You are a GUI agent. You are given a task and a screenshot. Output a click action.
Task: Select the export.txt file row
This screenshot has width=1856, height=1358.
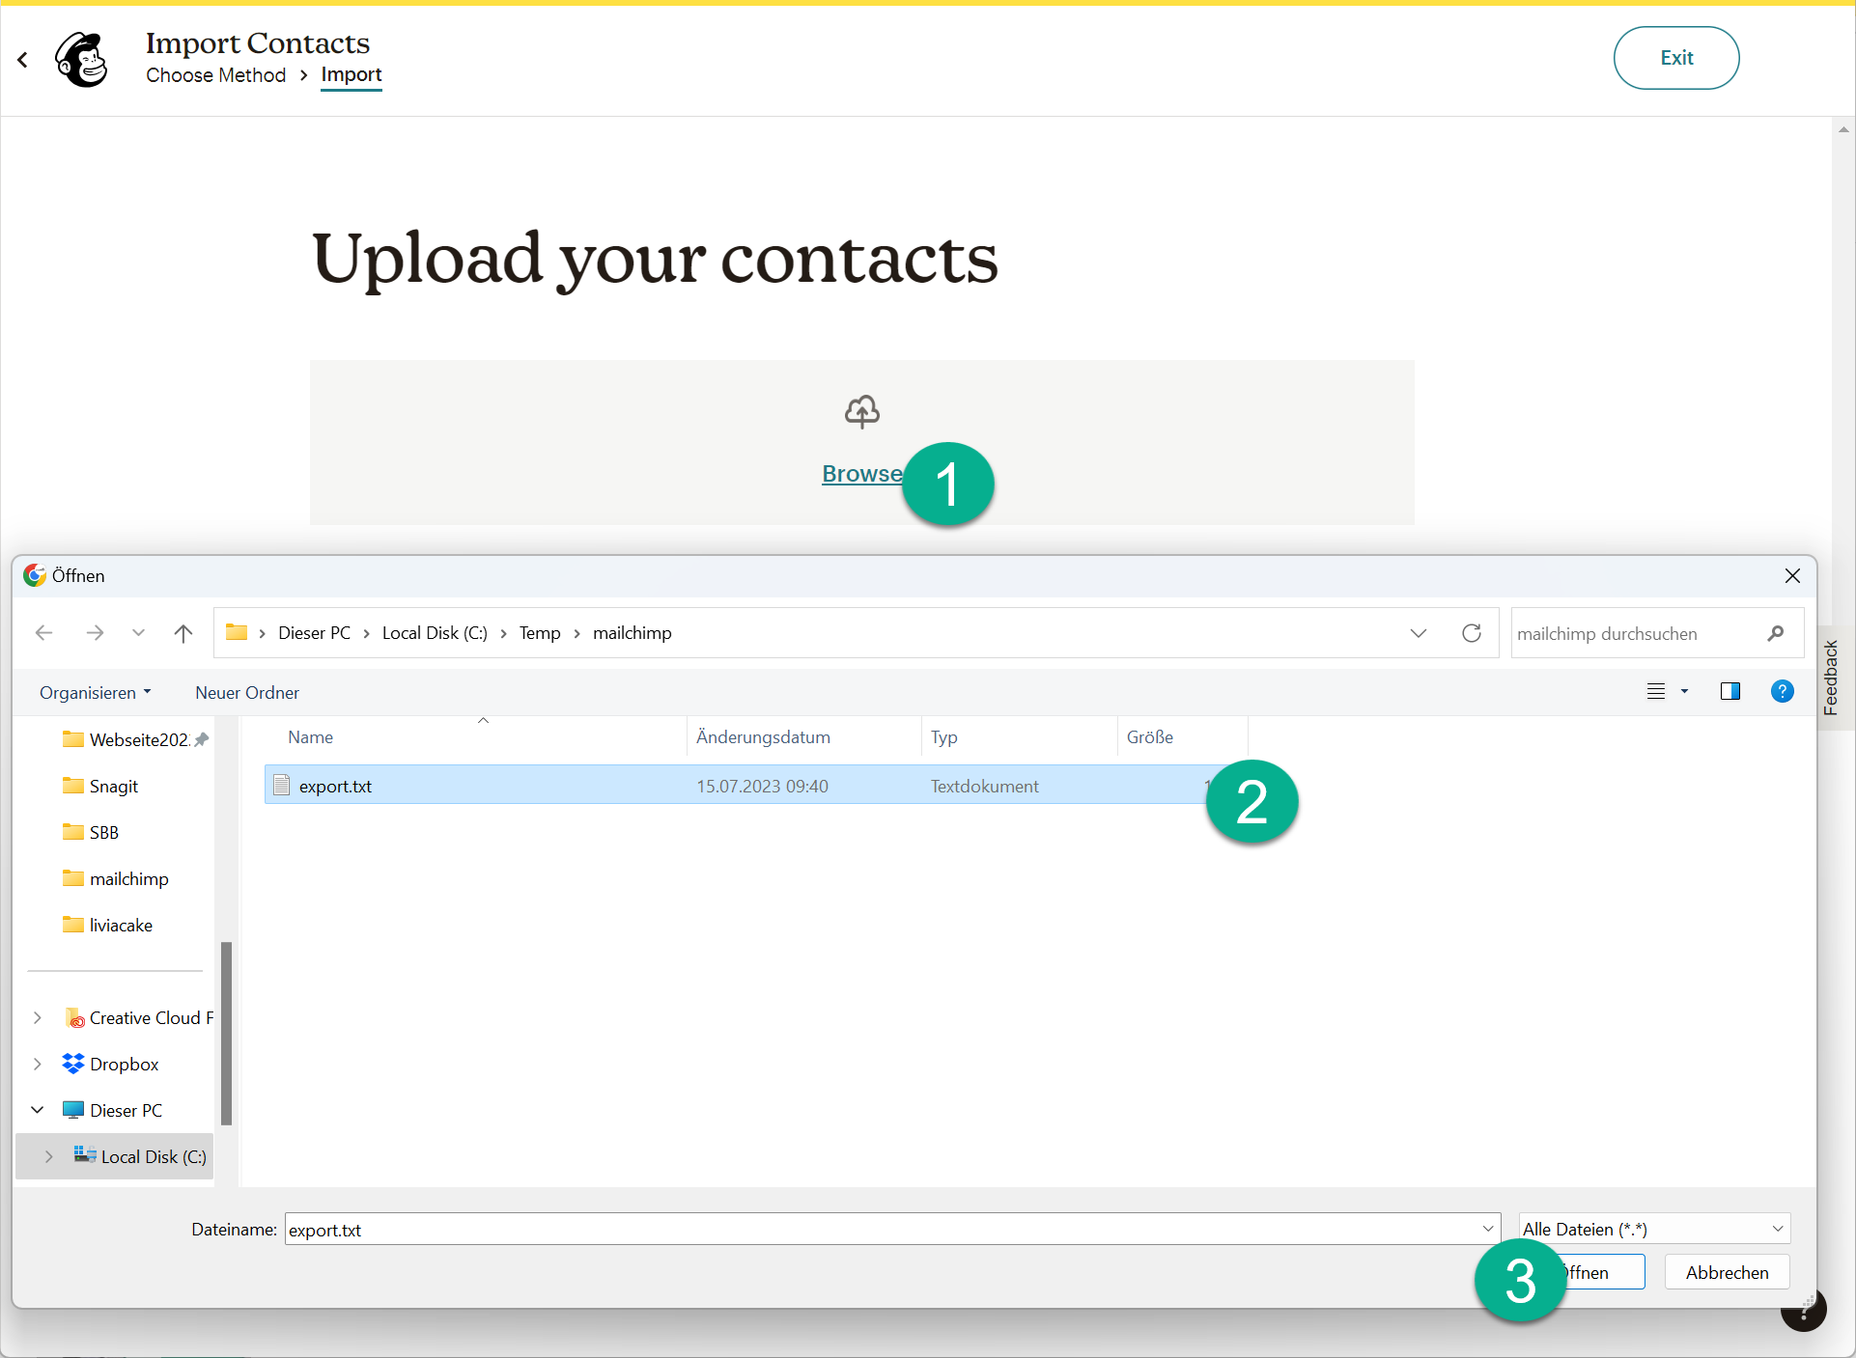tap(579, 786)
